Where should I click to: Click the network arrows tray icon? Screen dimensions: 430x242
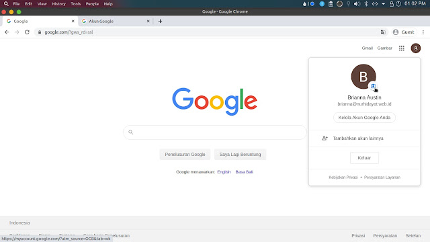pos(375,4)
